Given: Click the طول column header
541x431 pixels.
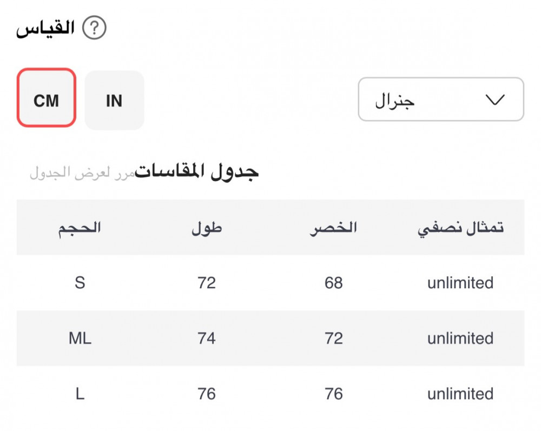Looking at the screenshot, I should click(x=207, y=228).
